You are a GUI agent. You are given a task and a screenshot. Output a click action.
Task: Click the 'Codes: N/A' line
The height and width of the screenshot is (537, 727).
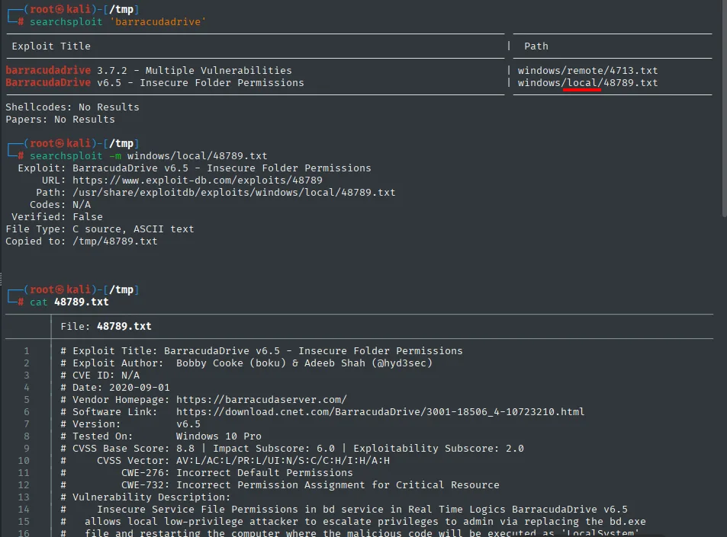[x=60, y=204]
